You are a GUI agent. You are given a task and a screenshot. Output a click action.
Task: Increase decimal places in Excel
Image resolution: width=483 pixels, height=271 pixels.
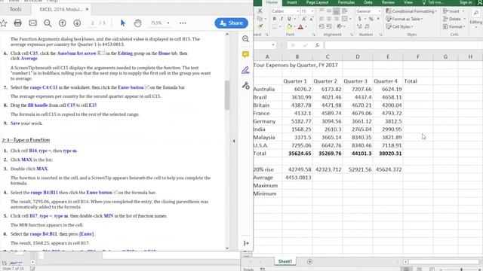click(359, 26)
